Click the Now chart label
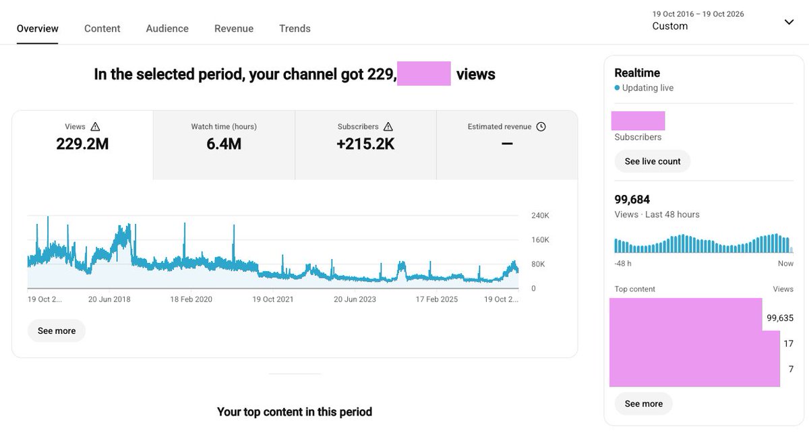 785,264
